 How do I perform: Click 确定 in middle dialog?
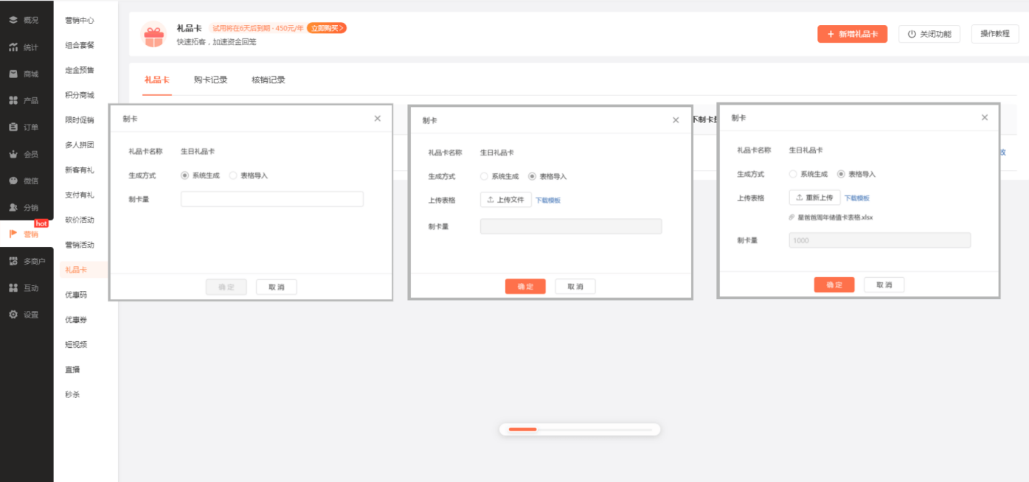coord(525,287)
